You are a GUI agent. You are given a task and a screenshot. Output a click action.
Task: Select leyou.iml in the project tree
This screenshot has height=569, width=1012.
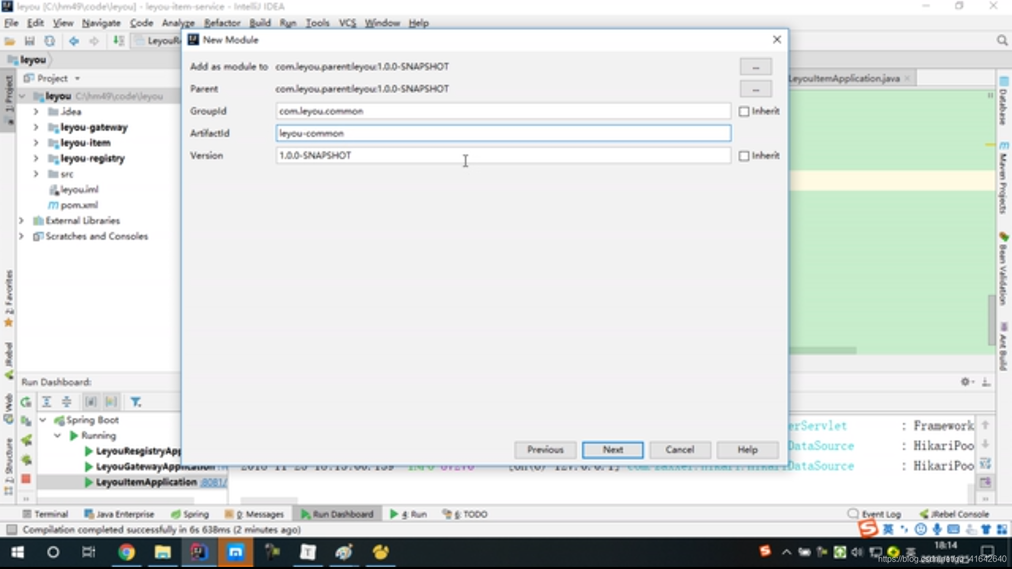[79, 190]
